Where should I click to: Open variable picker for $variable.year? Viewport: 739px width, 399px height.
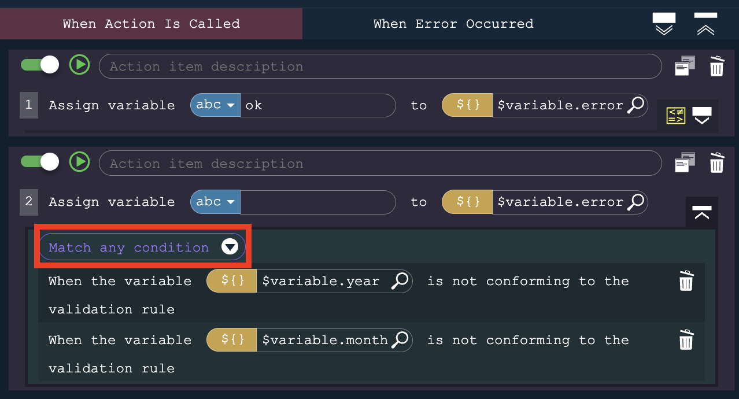400,281
